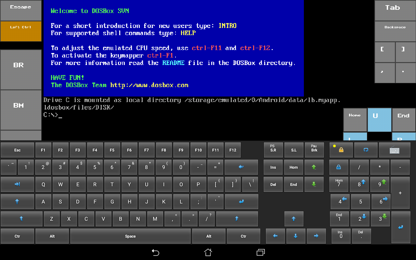Tap the overlay right bracket button
The image size is (416, 260).
coord(406,52)
